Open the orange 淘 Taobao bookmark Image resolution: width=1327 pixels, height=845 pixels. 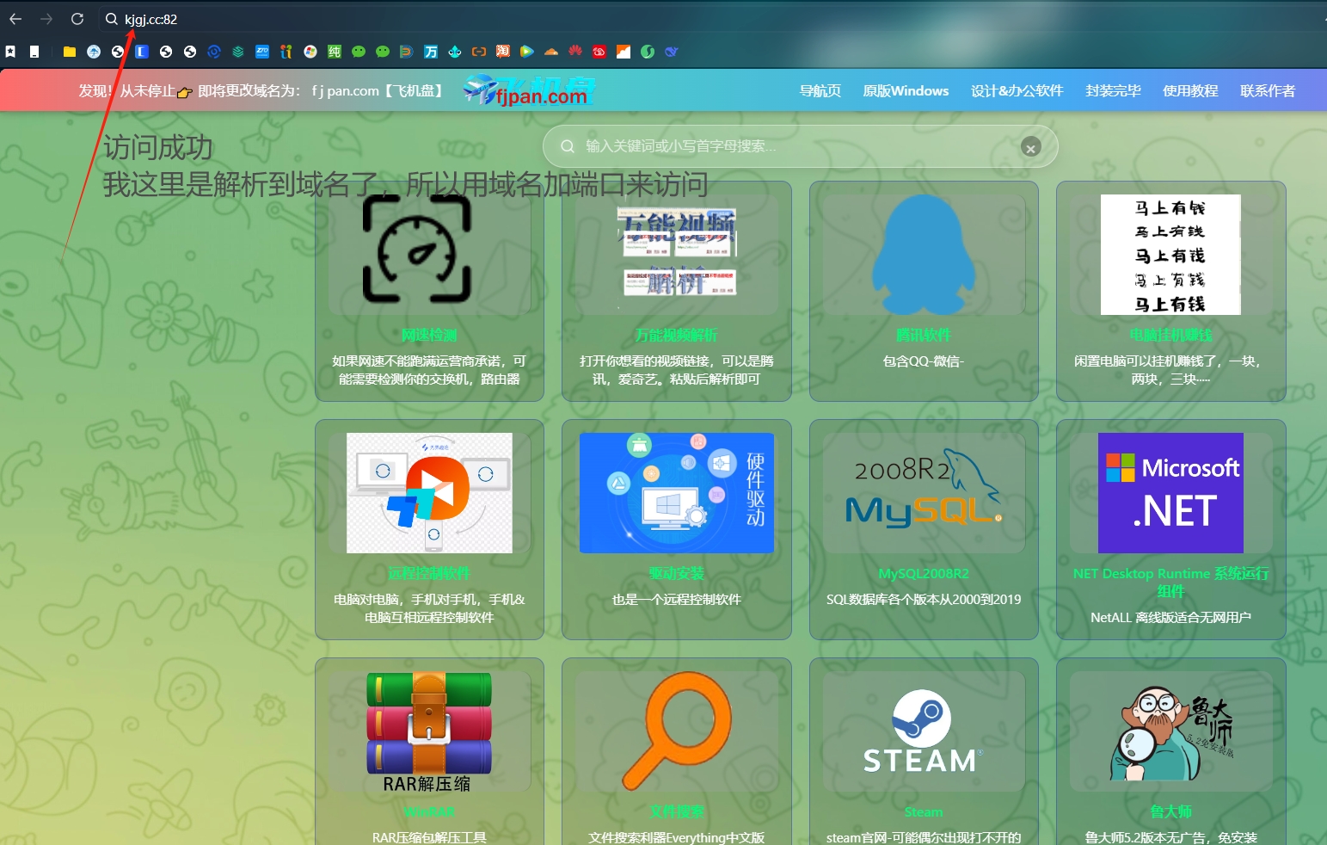503,52
